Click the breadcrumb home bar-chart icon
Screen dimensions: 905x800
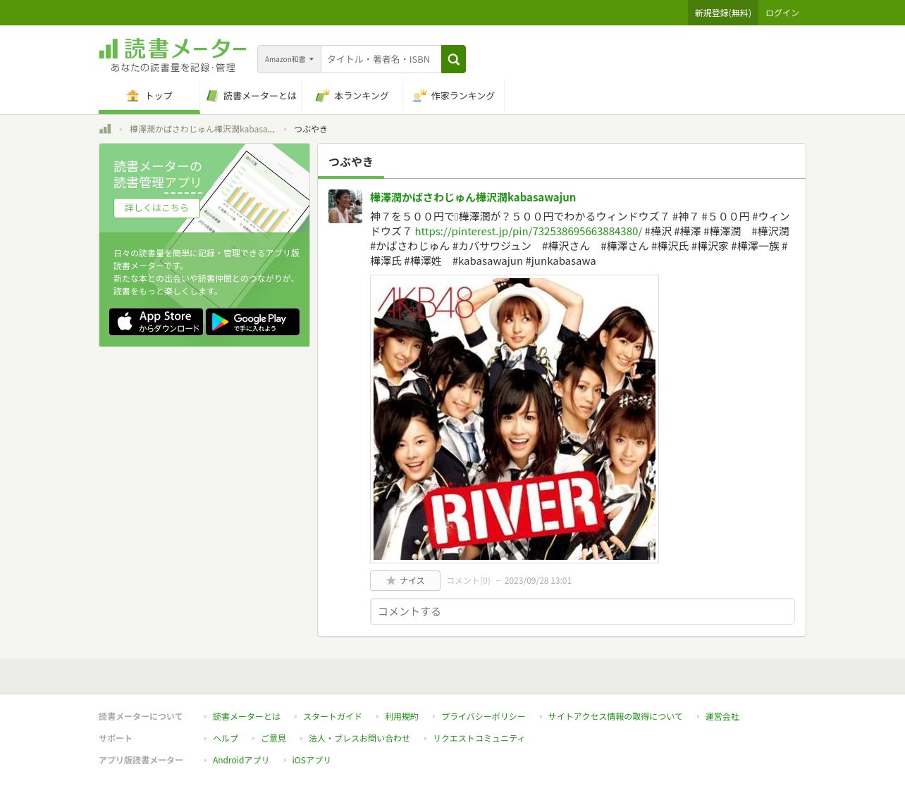(105, 129)
